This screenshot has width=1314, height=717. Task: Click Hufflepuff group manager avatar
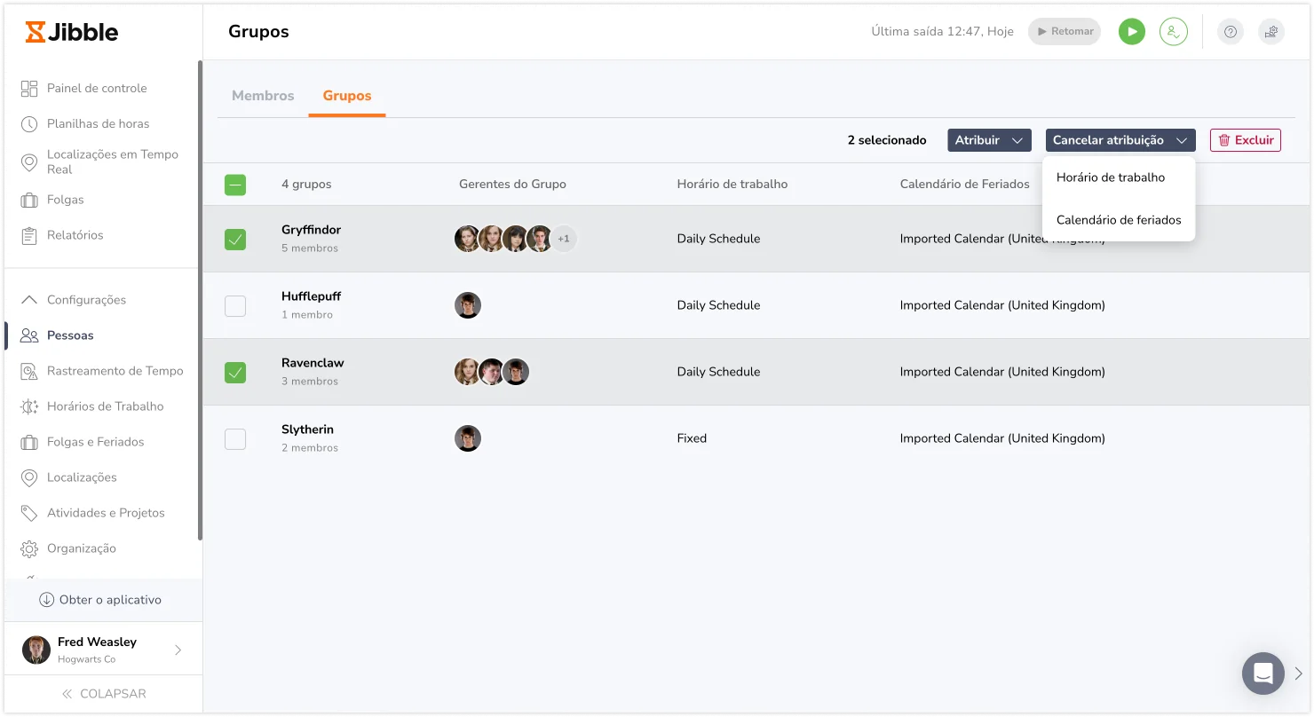[x=468, y=305]
